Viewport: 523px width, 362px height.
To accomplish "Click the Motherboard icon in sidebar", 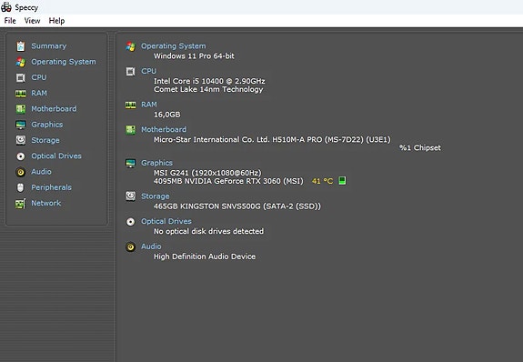I will (x=21, y=109).
